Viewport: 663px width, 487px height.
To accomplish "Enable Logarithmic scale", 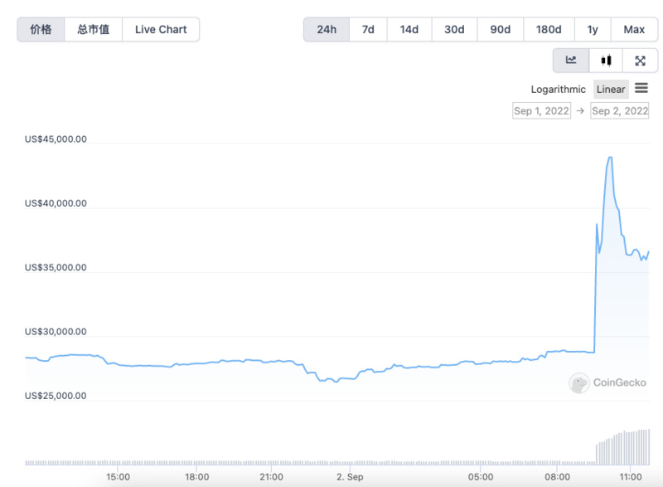I will click(x=558, y=89).
